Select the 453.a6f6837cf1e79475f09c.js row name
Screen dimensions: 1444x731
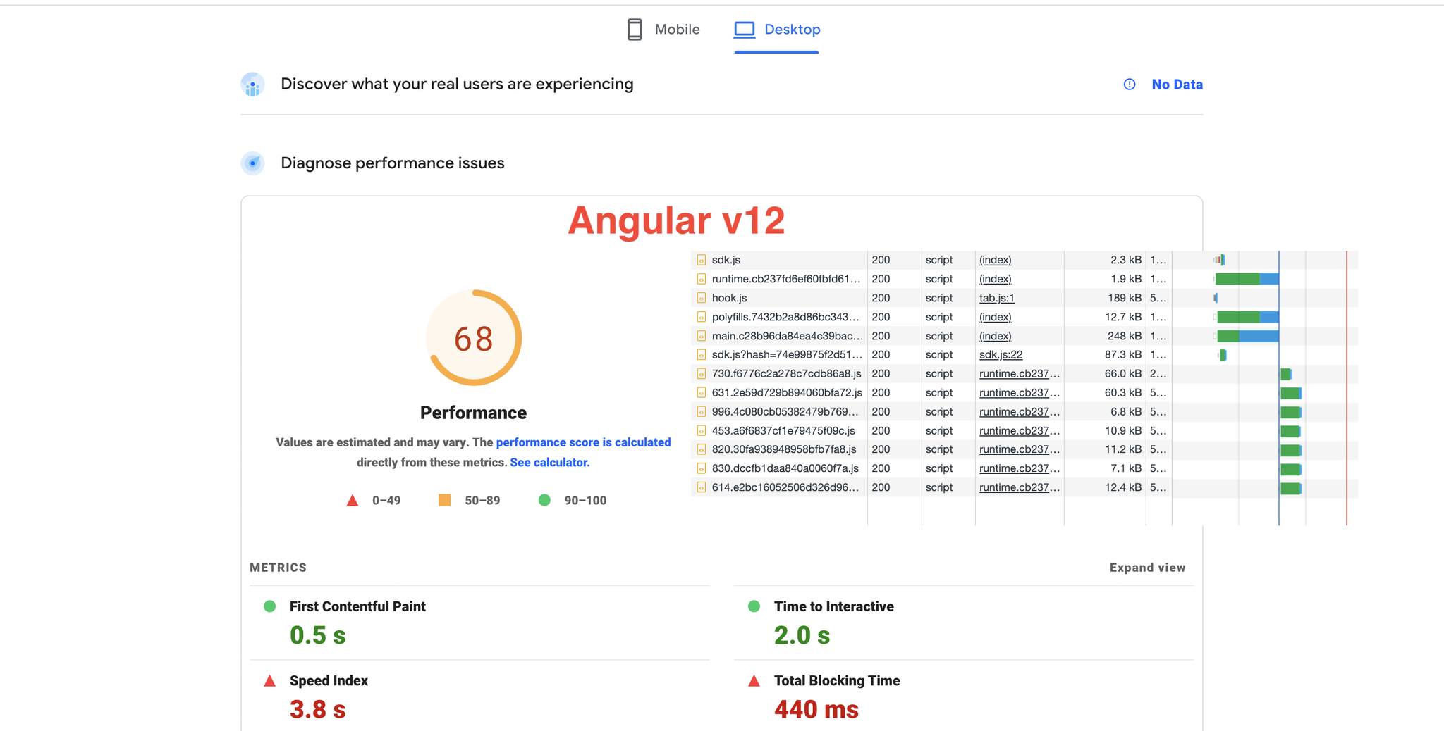point(783,430)
